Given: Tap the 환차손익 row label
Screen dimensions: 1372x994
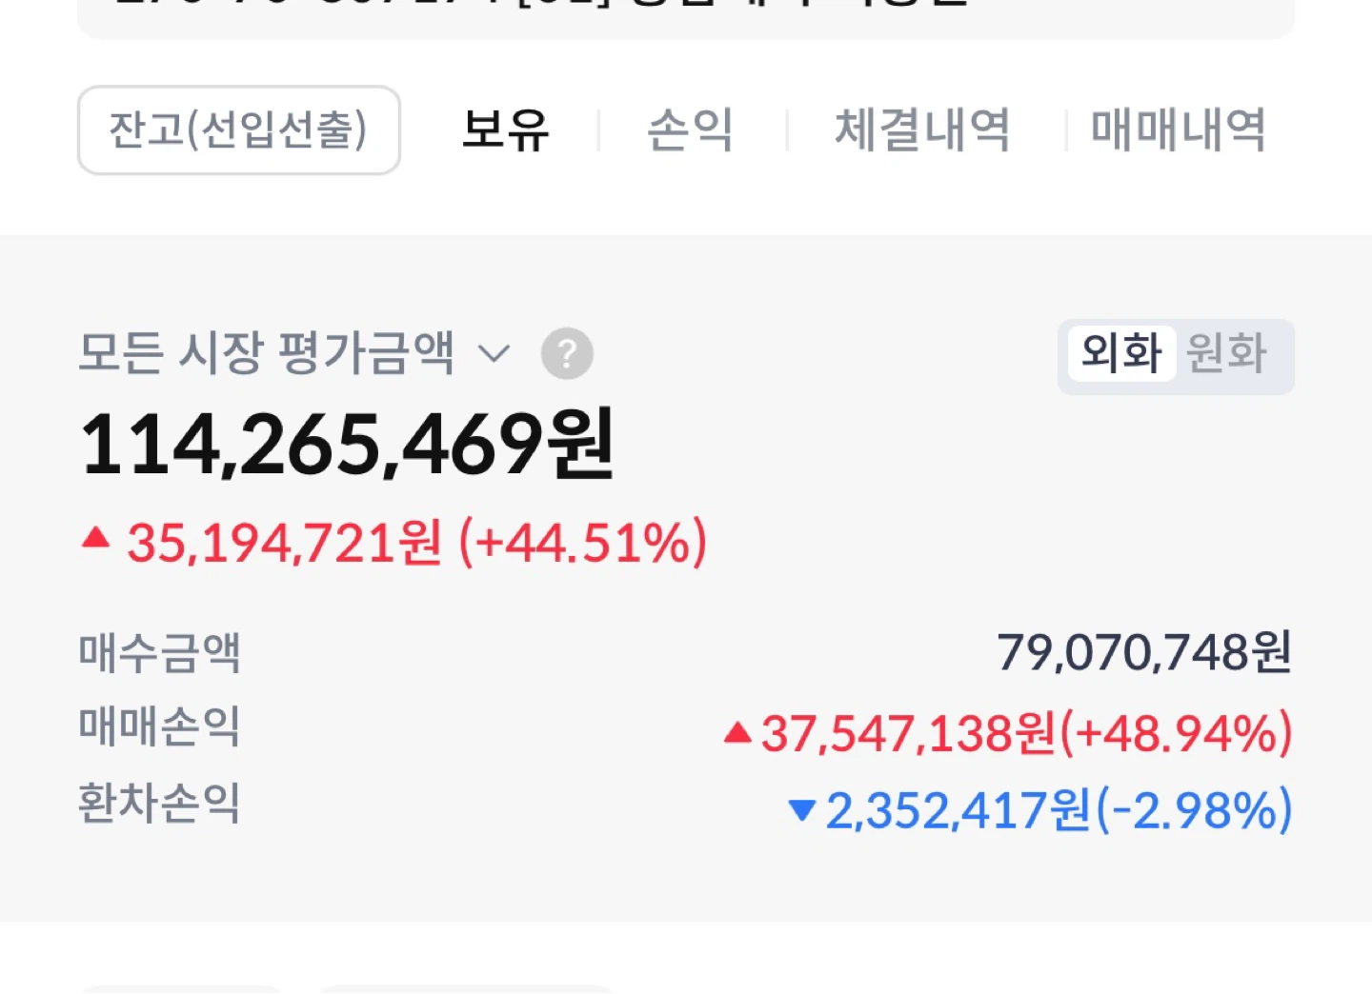Looking at the screenshot, I should pyautogui.click(x=159, y=804).
